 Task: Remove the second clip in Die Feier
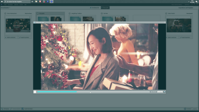pos(125,17)
